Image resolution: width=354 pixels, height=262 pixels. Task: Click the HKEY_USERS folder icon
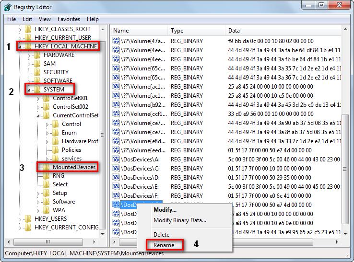[28, 219]
